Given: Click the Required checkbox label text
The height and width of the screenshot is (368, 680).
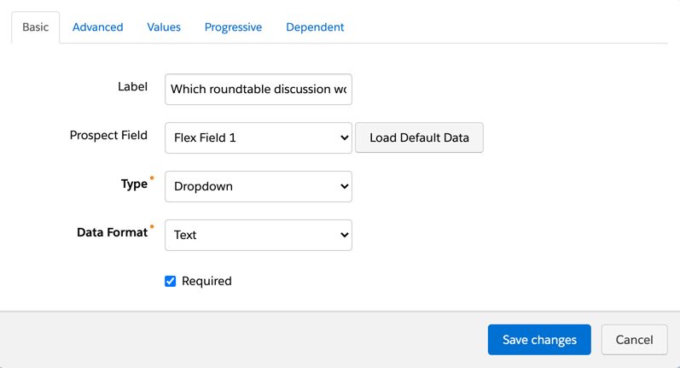Looking at the screenshot, I should coord(206,281).
